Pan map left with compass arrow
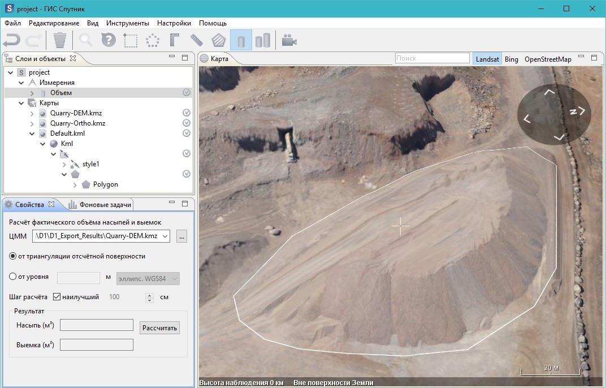Image resolution: width=606 pixels, height=388 pixels. point(527,119)
